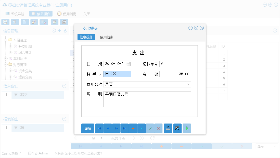Click the 说明 text area containing 买调压阀35元

click(147, 99)
